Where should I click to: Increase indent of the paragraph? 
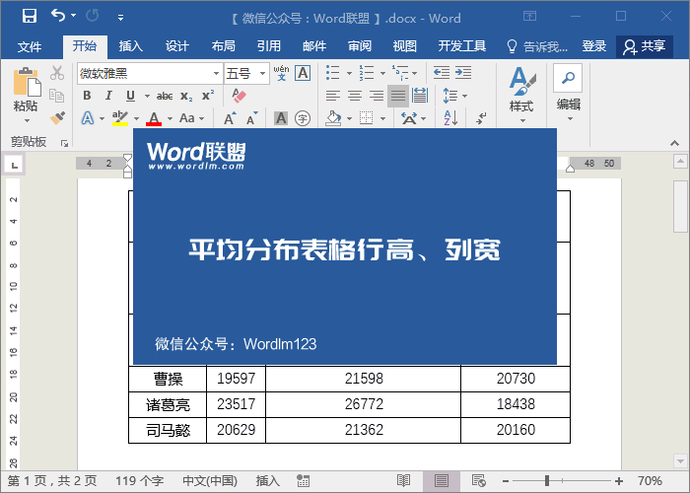pos(463,73)
